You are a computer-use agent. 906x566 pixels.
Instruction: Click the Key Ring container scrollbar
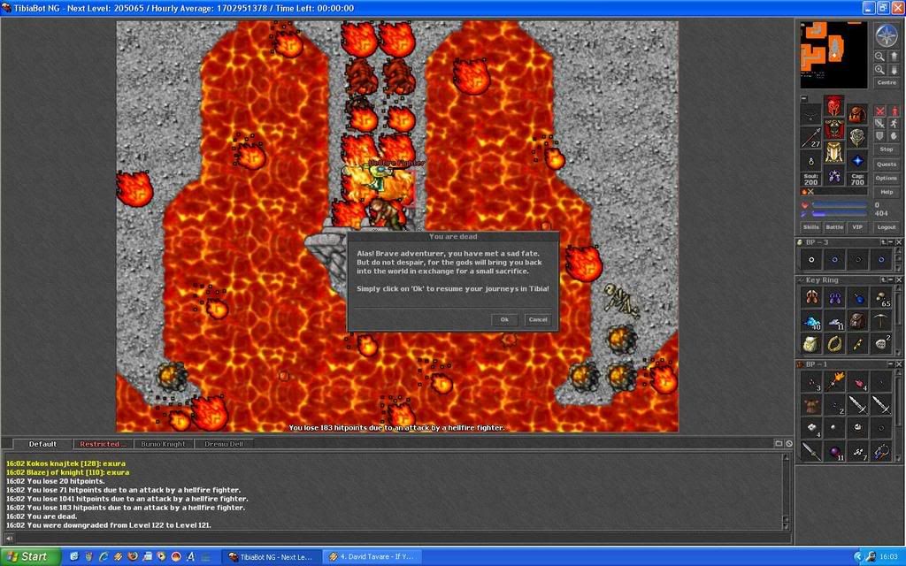899,320
